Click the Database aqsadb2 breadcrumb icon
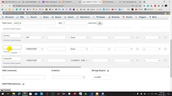This screenshot has height=96, width=172. point(25,13)
